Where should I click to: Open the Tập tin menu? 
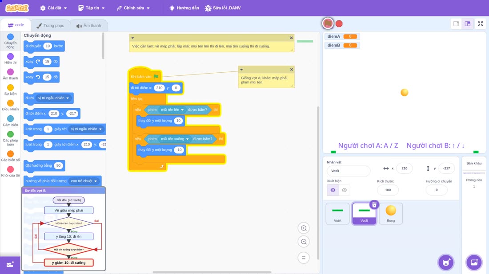[x=92, y=8]
